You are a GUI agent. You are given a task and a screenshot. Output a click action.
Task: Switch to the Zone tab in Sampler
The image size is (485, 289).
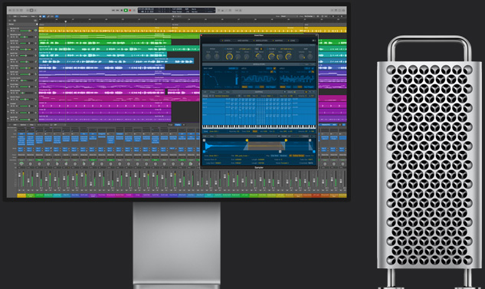[x=292, y=41]
